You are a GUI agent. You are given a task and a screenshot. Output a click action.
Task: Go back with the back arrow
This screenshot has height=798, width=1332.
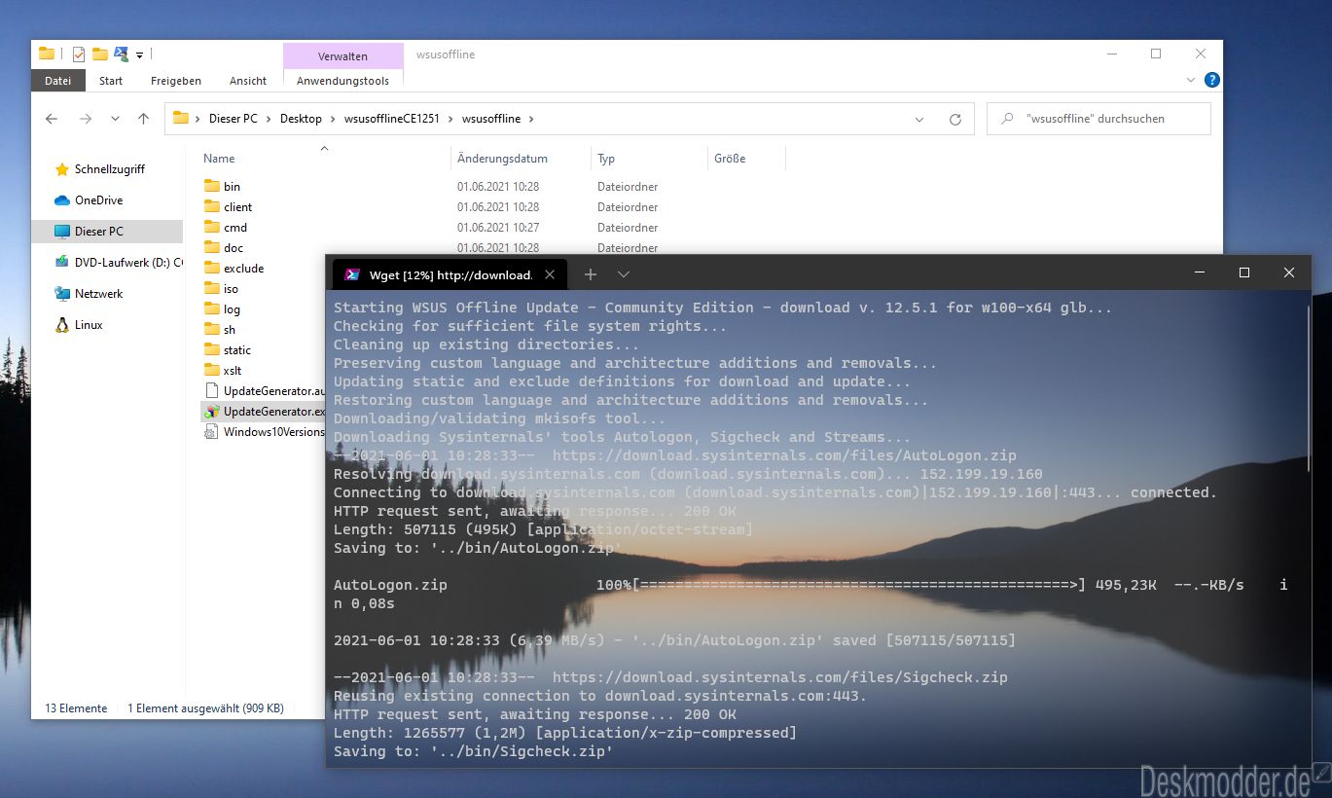pos(52,119)
